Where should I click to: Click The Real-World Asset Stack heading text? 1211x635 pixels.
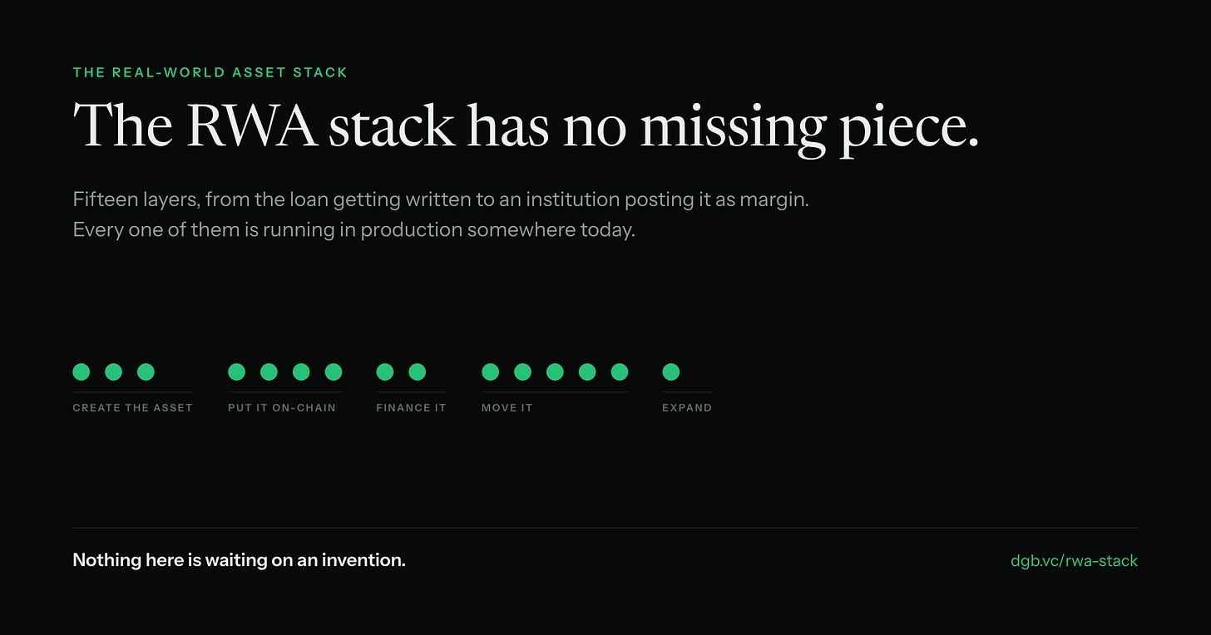tap(210, 72)
